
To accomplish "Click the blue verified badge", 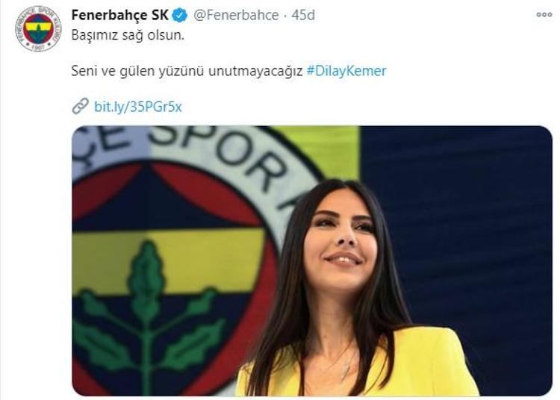I will (x=181, y=16).
